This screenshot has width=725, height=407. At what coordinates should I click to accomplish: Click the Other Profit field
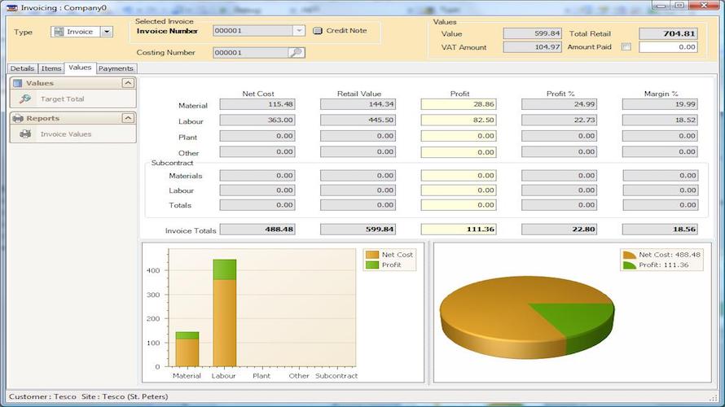(459, 152)
